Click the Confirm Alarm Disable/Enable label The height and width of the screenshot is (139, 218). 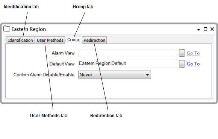[44, 75]
